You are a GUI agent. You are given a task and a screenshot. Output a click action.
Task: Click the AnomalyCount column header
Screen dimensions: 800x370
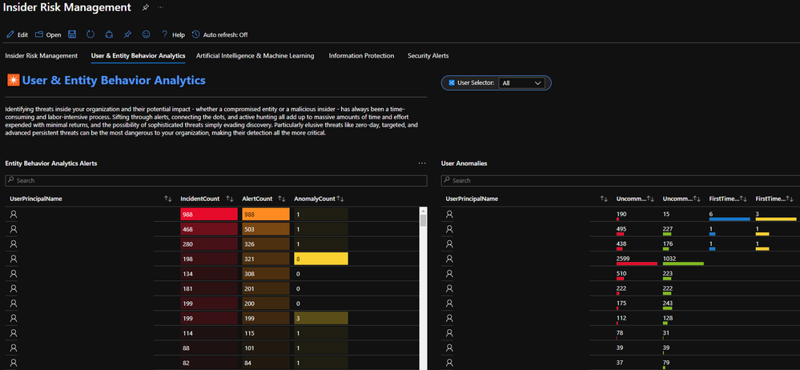coord(314,199)
